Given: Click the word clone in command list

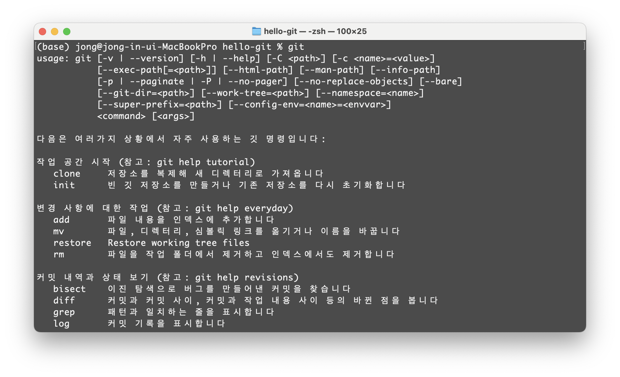Looking at the screenshot, I should pyautogui.click(x=67, y=174).
